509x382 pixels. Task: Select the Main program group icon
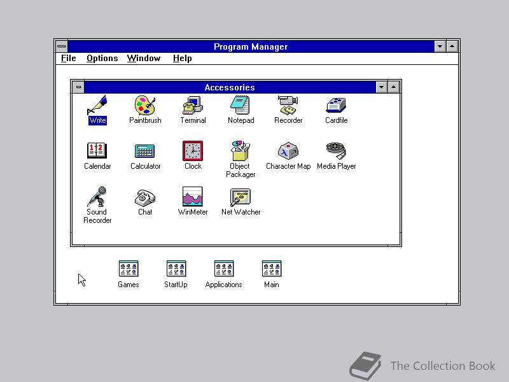272,269
